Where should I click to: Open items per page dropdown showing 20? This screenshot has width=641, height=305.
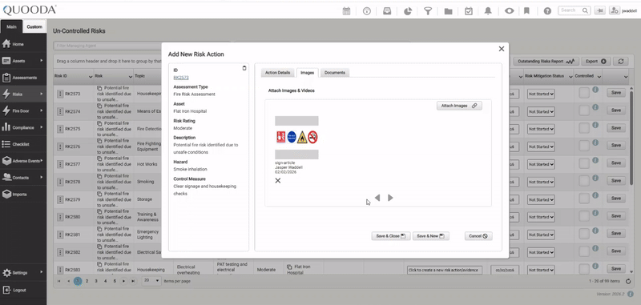coord(151,281)
